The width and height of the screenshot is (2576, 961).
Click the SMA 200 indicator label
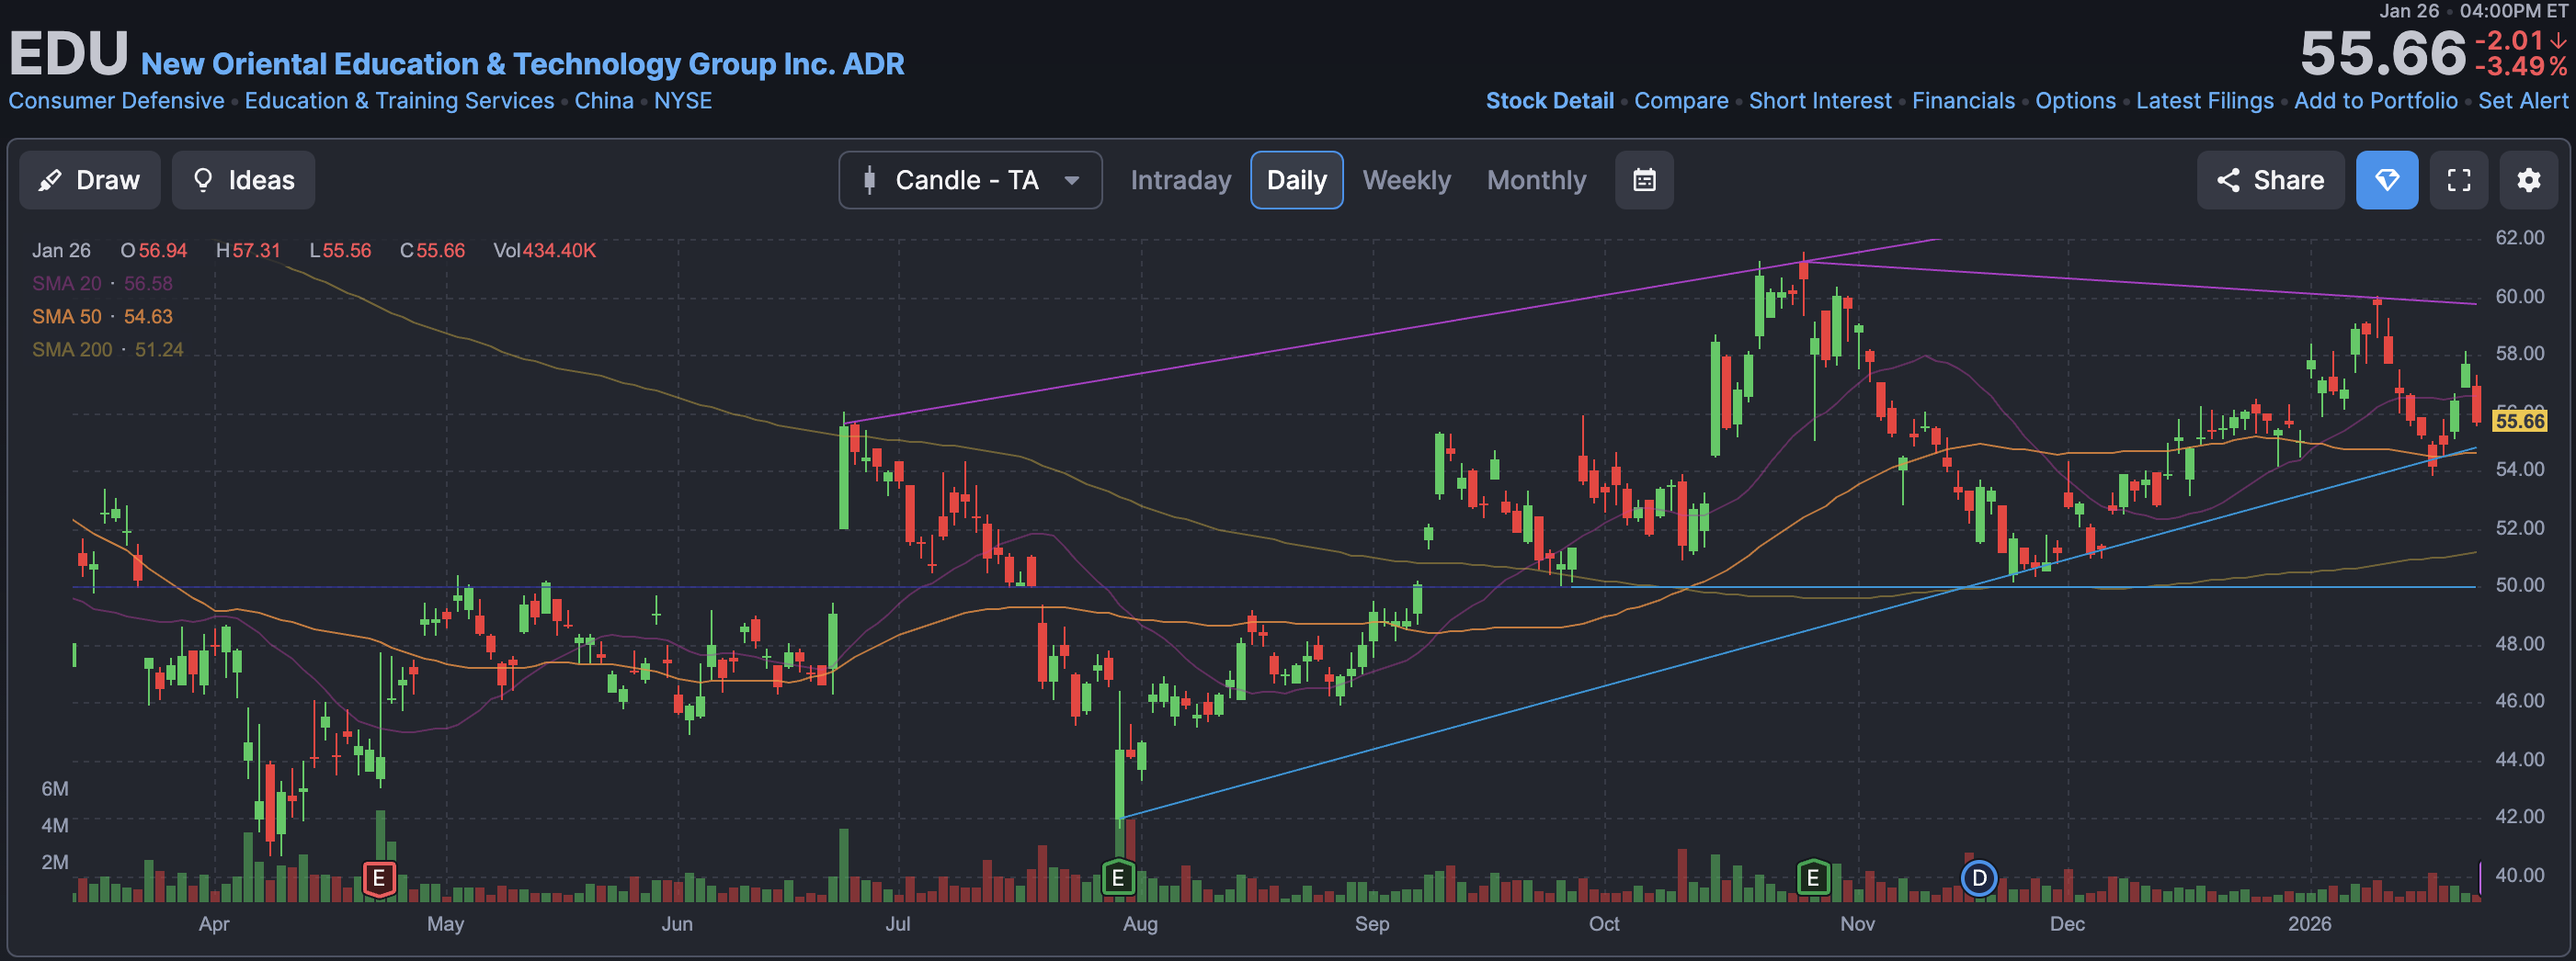(107, 350)
